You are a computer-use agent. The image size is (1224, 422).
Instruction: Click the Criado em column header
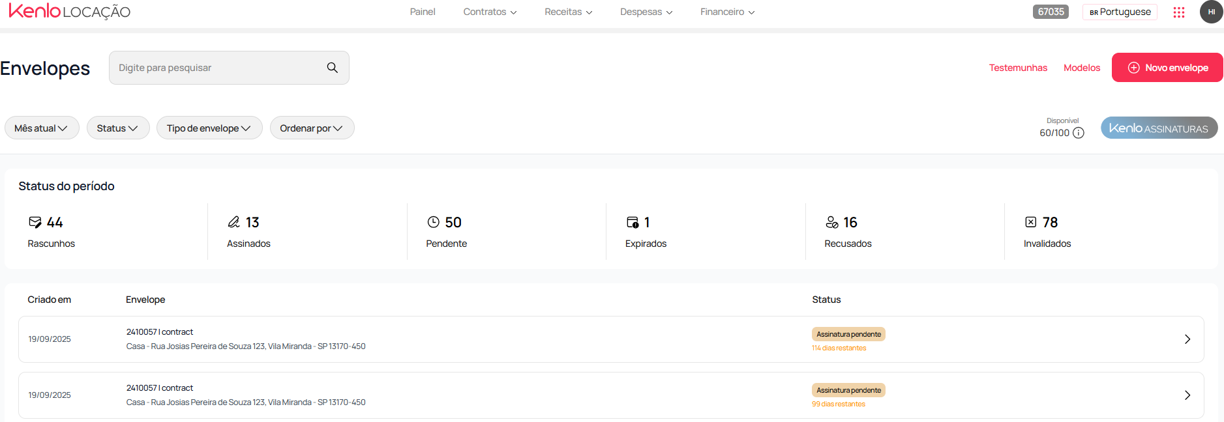click(49, 300)
